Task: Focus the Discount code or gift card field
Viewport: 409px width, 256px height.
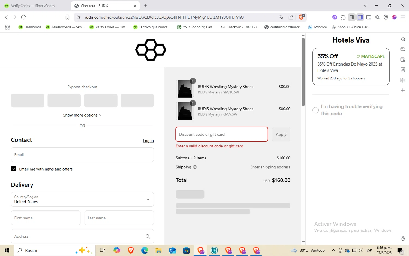Action: coord(222,134)
